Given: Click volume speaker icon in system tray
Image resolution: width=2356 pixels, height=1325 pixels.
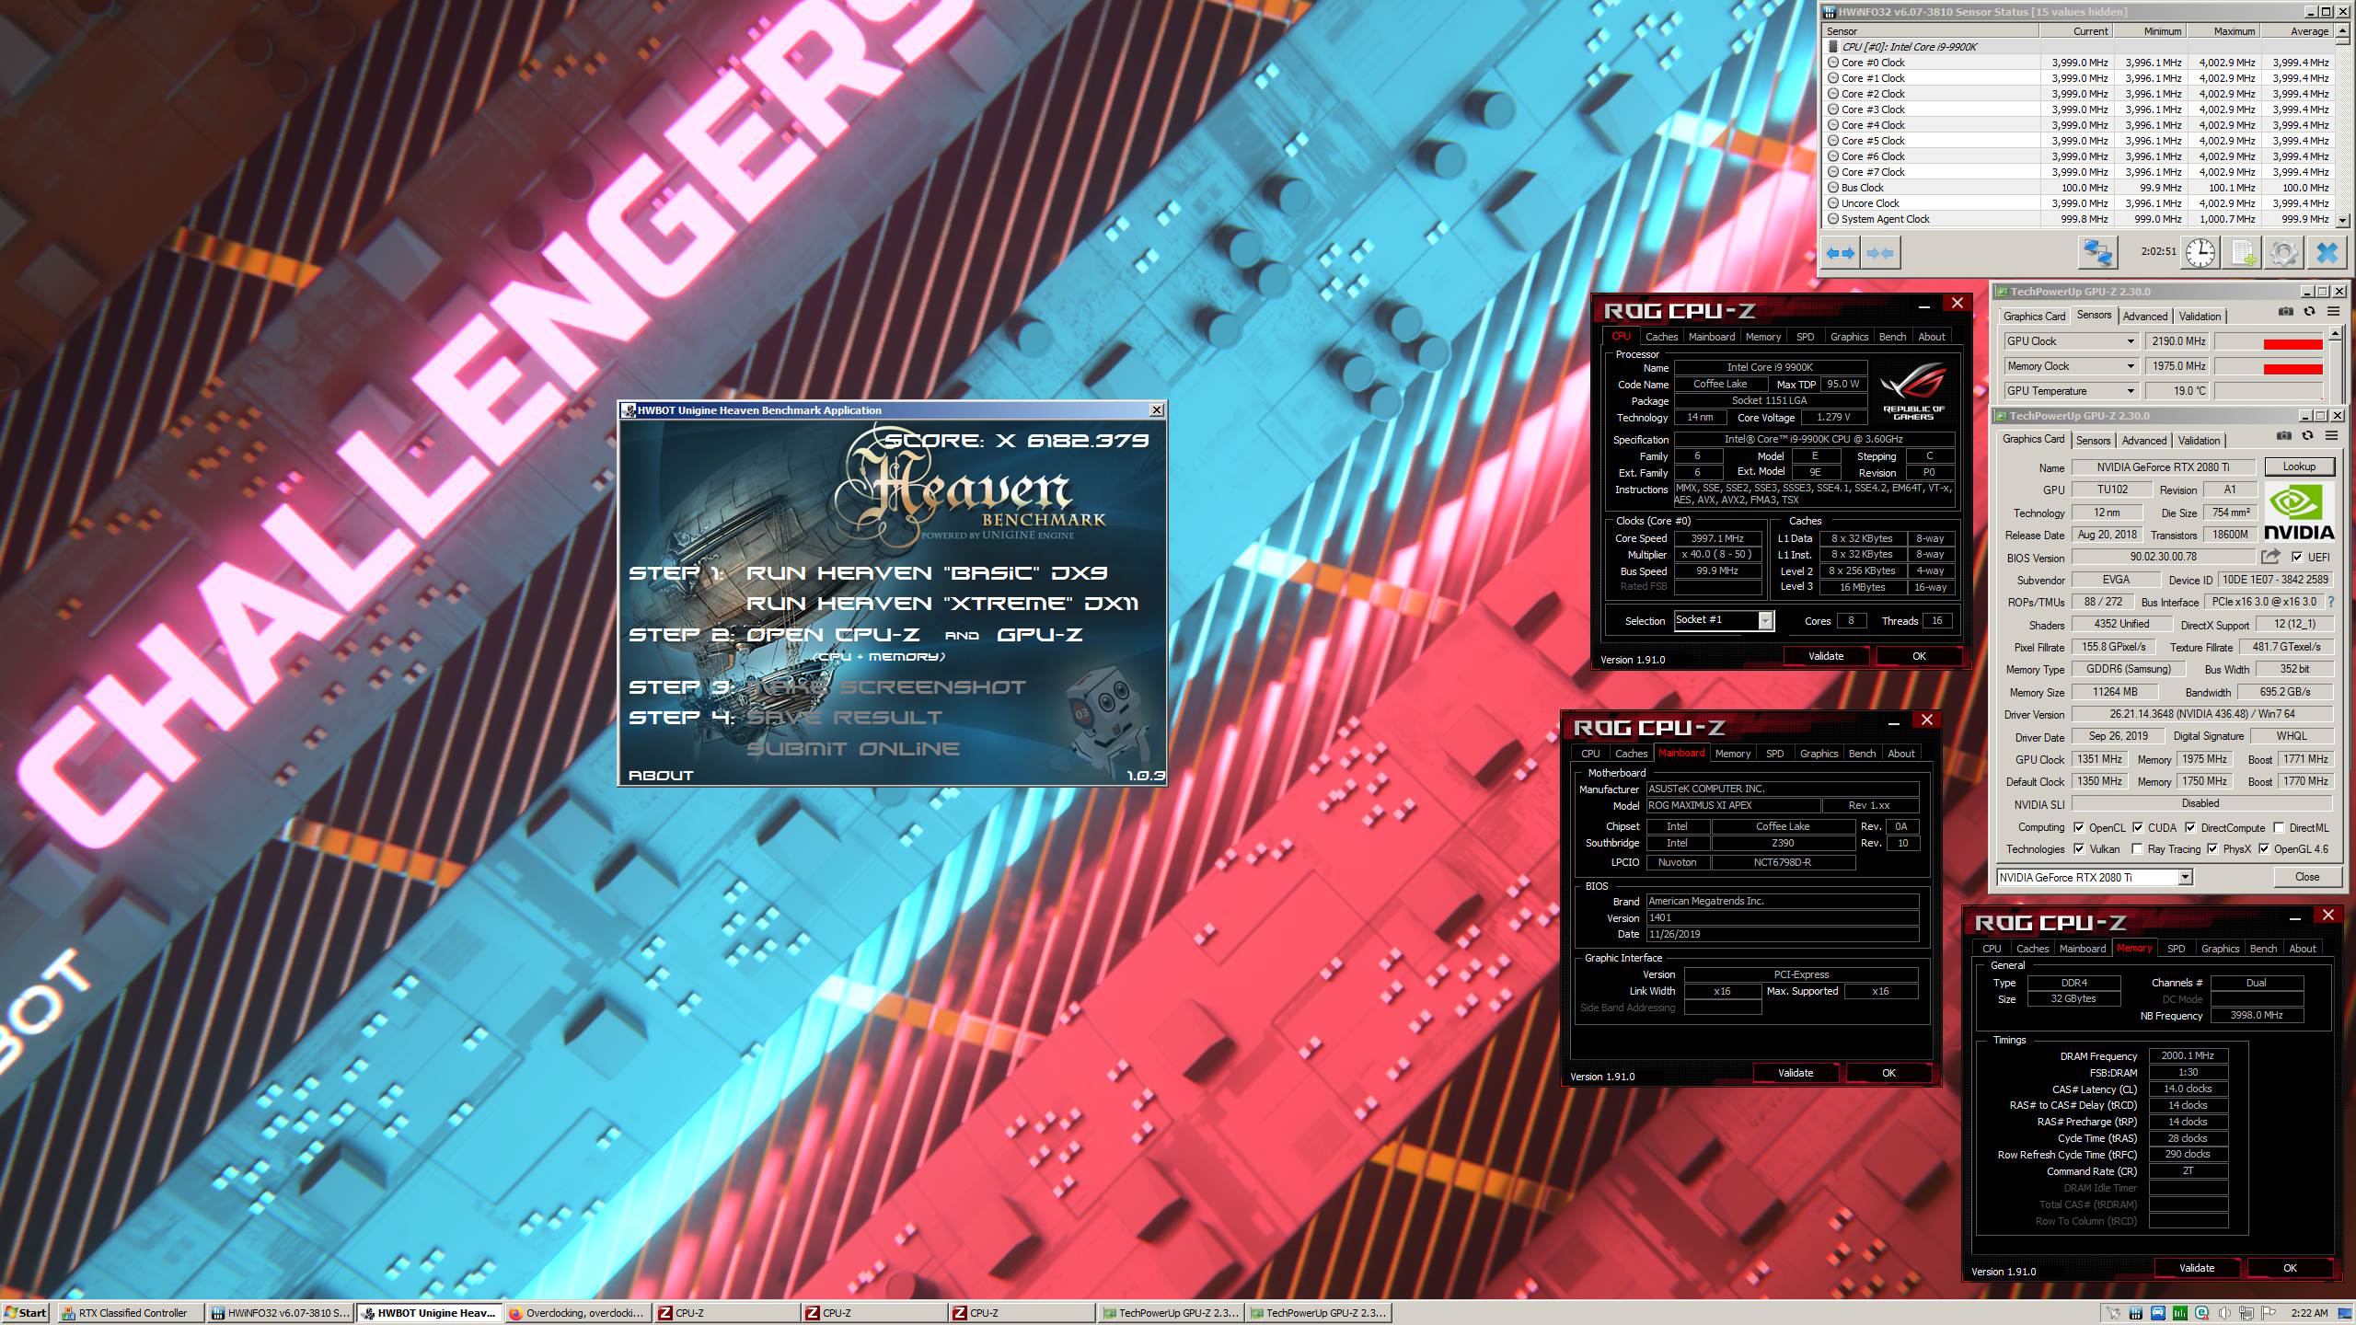Looking at the screenshot, I should point(2224,1313).
